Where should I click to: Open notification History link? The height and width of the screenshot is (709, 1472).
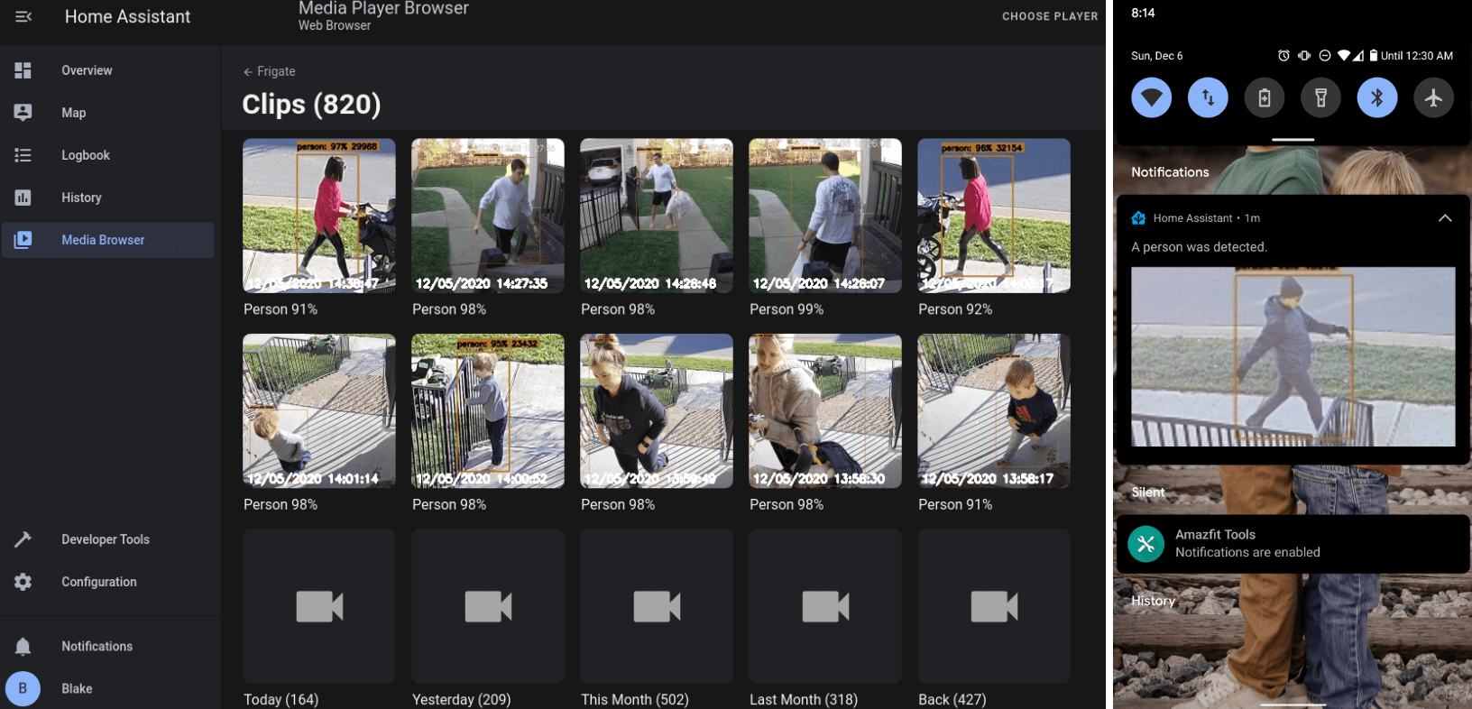pos(1153,601)
